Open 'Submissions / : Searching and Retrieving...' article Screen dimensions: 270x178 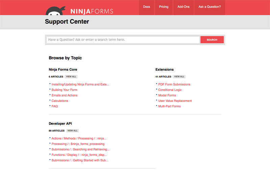(x=80, y=149)
